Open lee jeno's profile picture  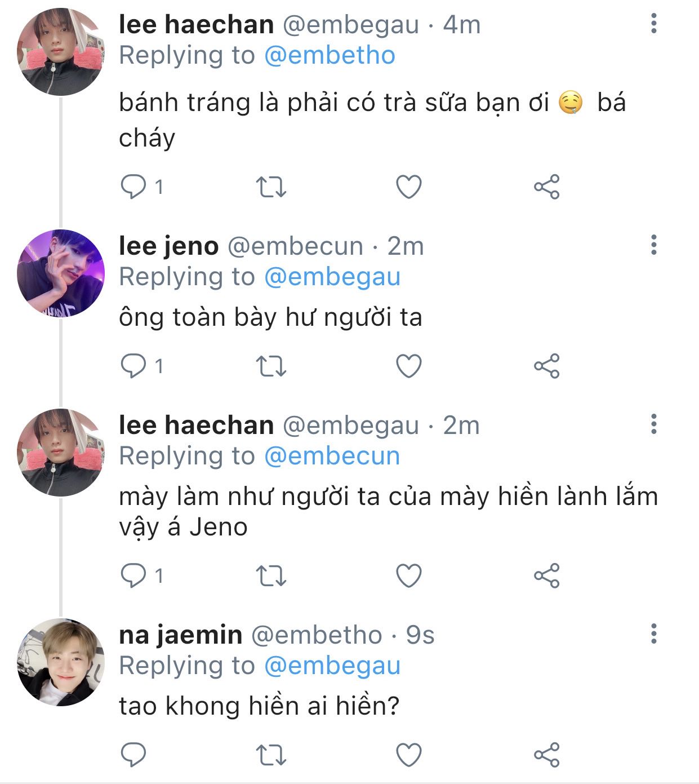[x=61, y=273]
